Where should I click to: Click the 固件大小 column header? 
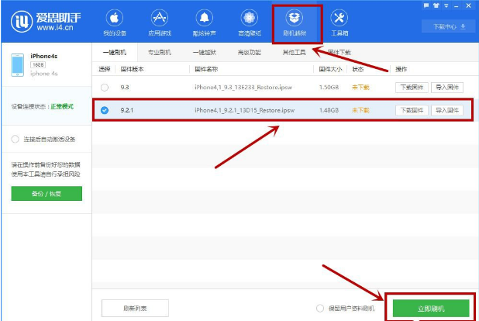[330, 70]
